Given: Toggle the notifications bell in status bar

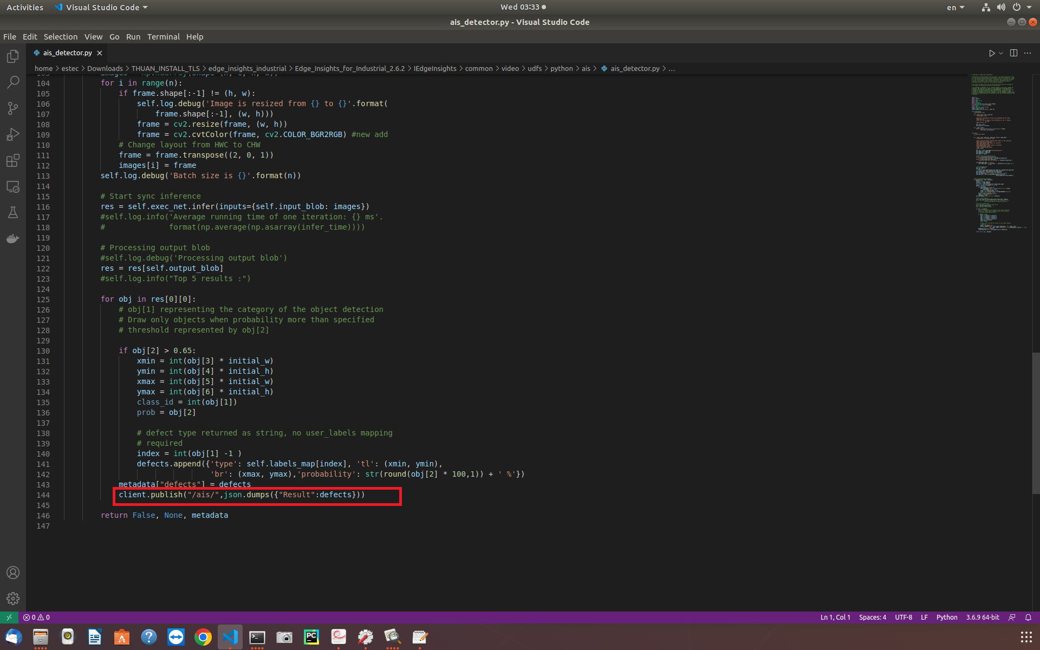Looking at the screenshot, I should coord(1028,617).
